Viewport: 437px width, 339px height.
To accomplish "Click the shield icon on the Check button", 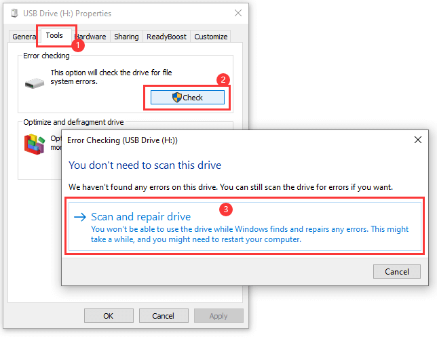I will 177,98.
